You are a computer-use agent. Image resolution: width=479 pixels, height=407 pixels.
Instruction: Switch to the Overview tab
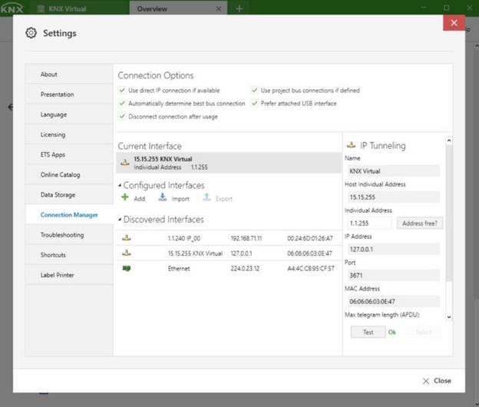[151, 8]
